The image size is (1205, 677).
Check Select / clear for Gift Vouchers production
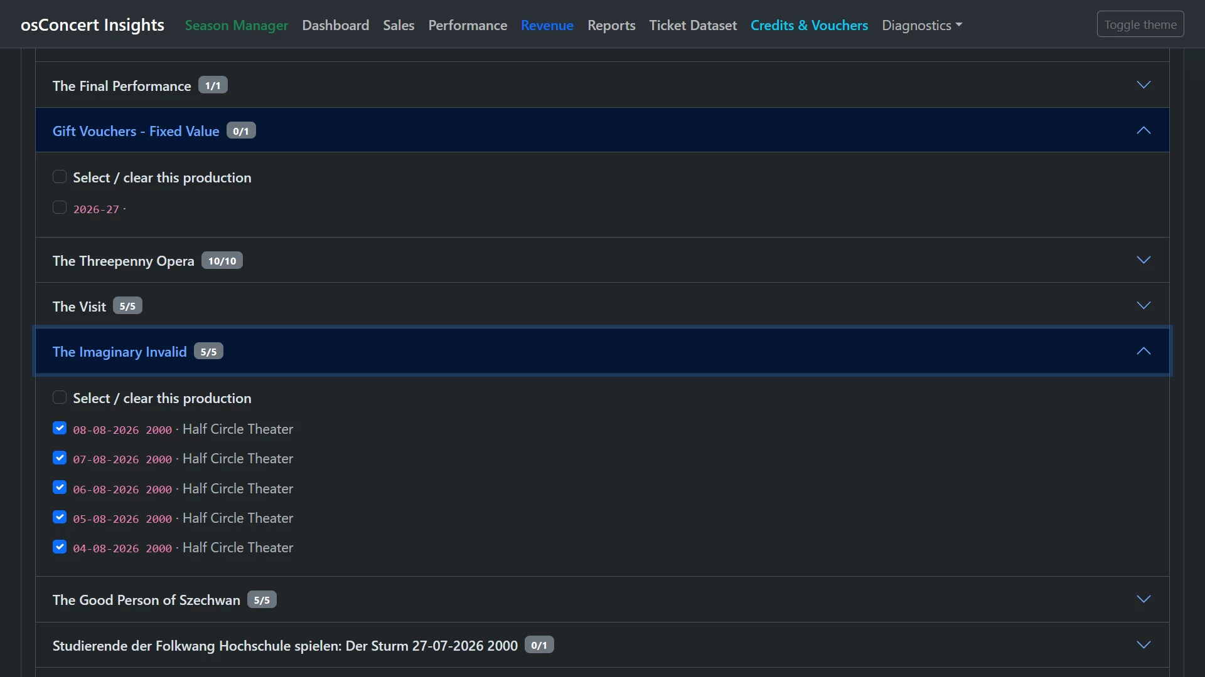tap(60, 177)
